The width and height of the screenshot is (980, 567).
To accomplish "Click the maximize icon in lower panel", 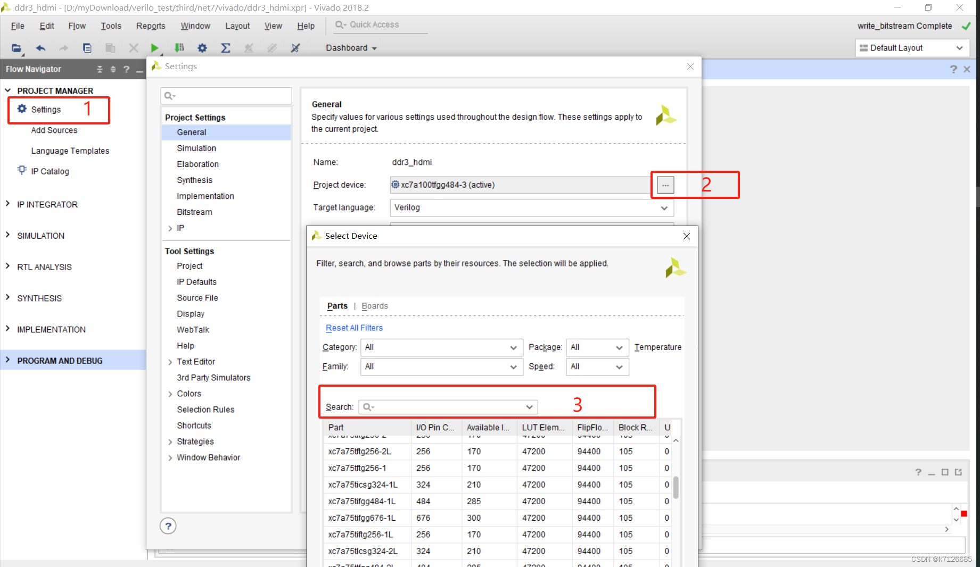I will [945, 472].
